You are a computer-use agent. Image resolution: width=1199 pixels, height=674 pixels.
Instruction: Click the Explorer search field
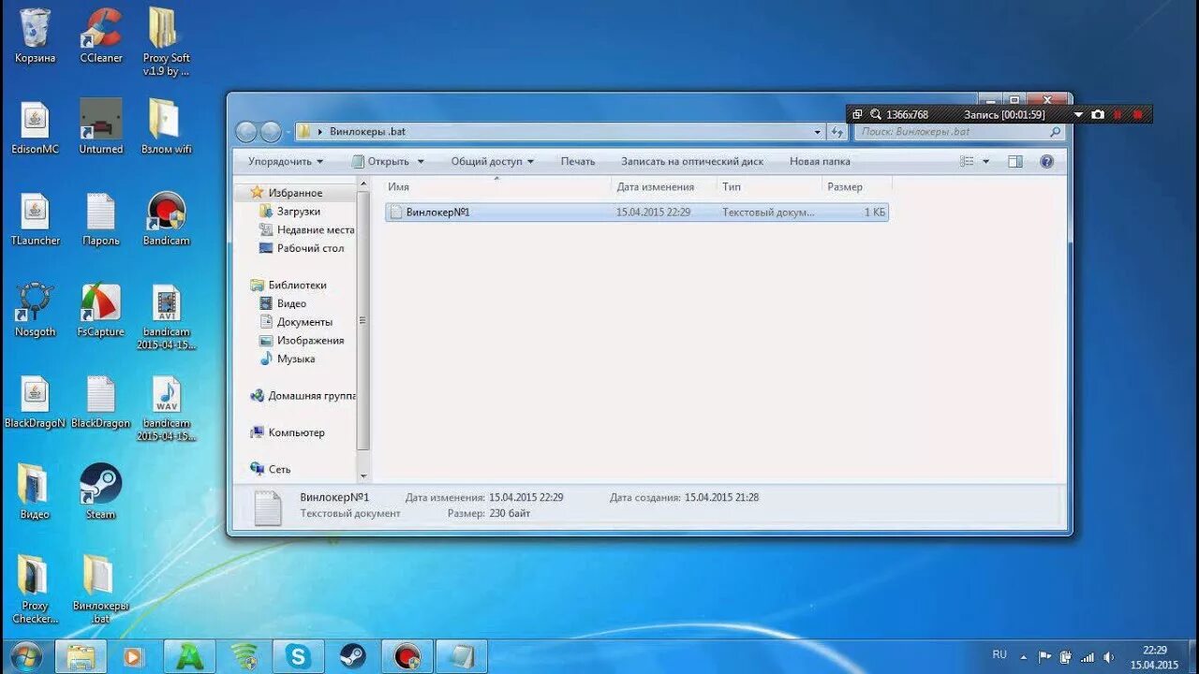pos(960,132)
